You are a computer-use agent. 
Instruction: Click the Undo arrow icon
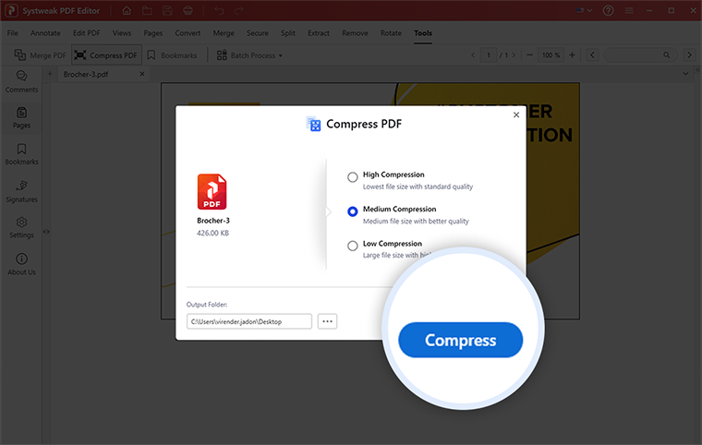point(219,10)
